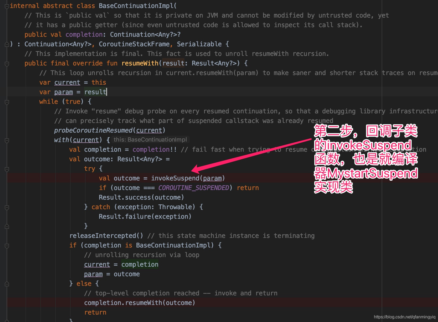The width and height of the screenshot is (438, 322).
Task: Click 'result' parameter in resumeWith signature
Action: (x=173, y=63)
